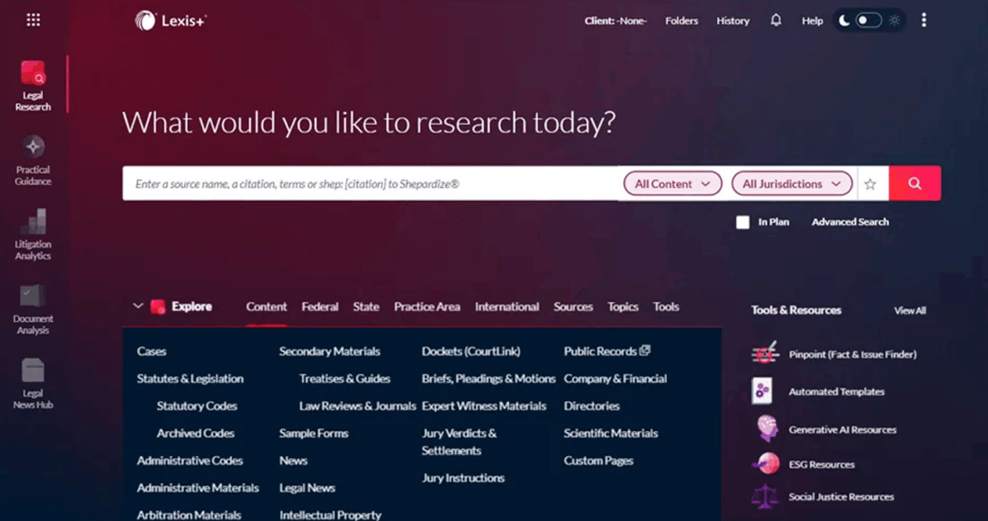Toggle the dark/light mode switch

[x=869, y=20]
